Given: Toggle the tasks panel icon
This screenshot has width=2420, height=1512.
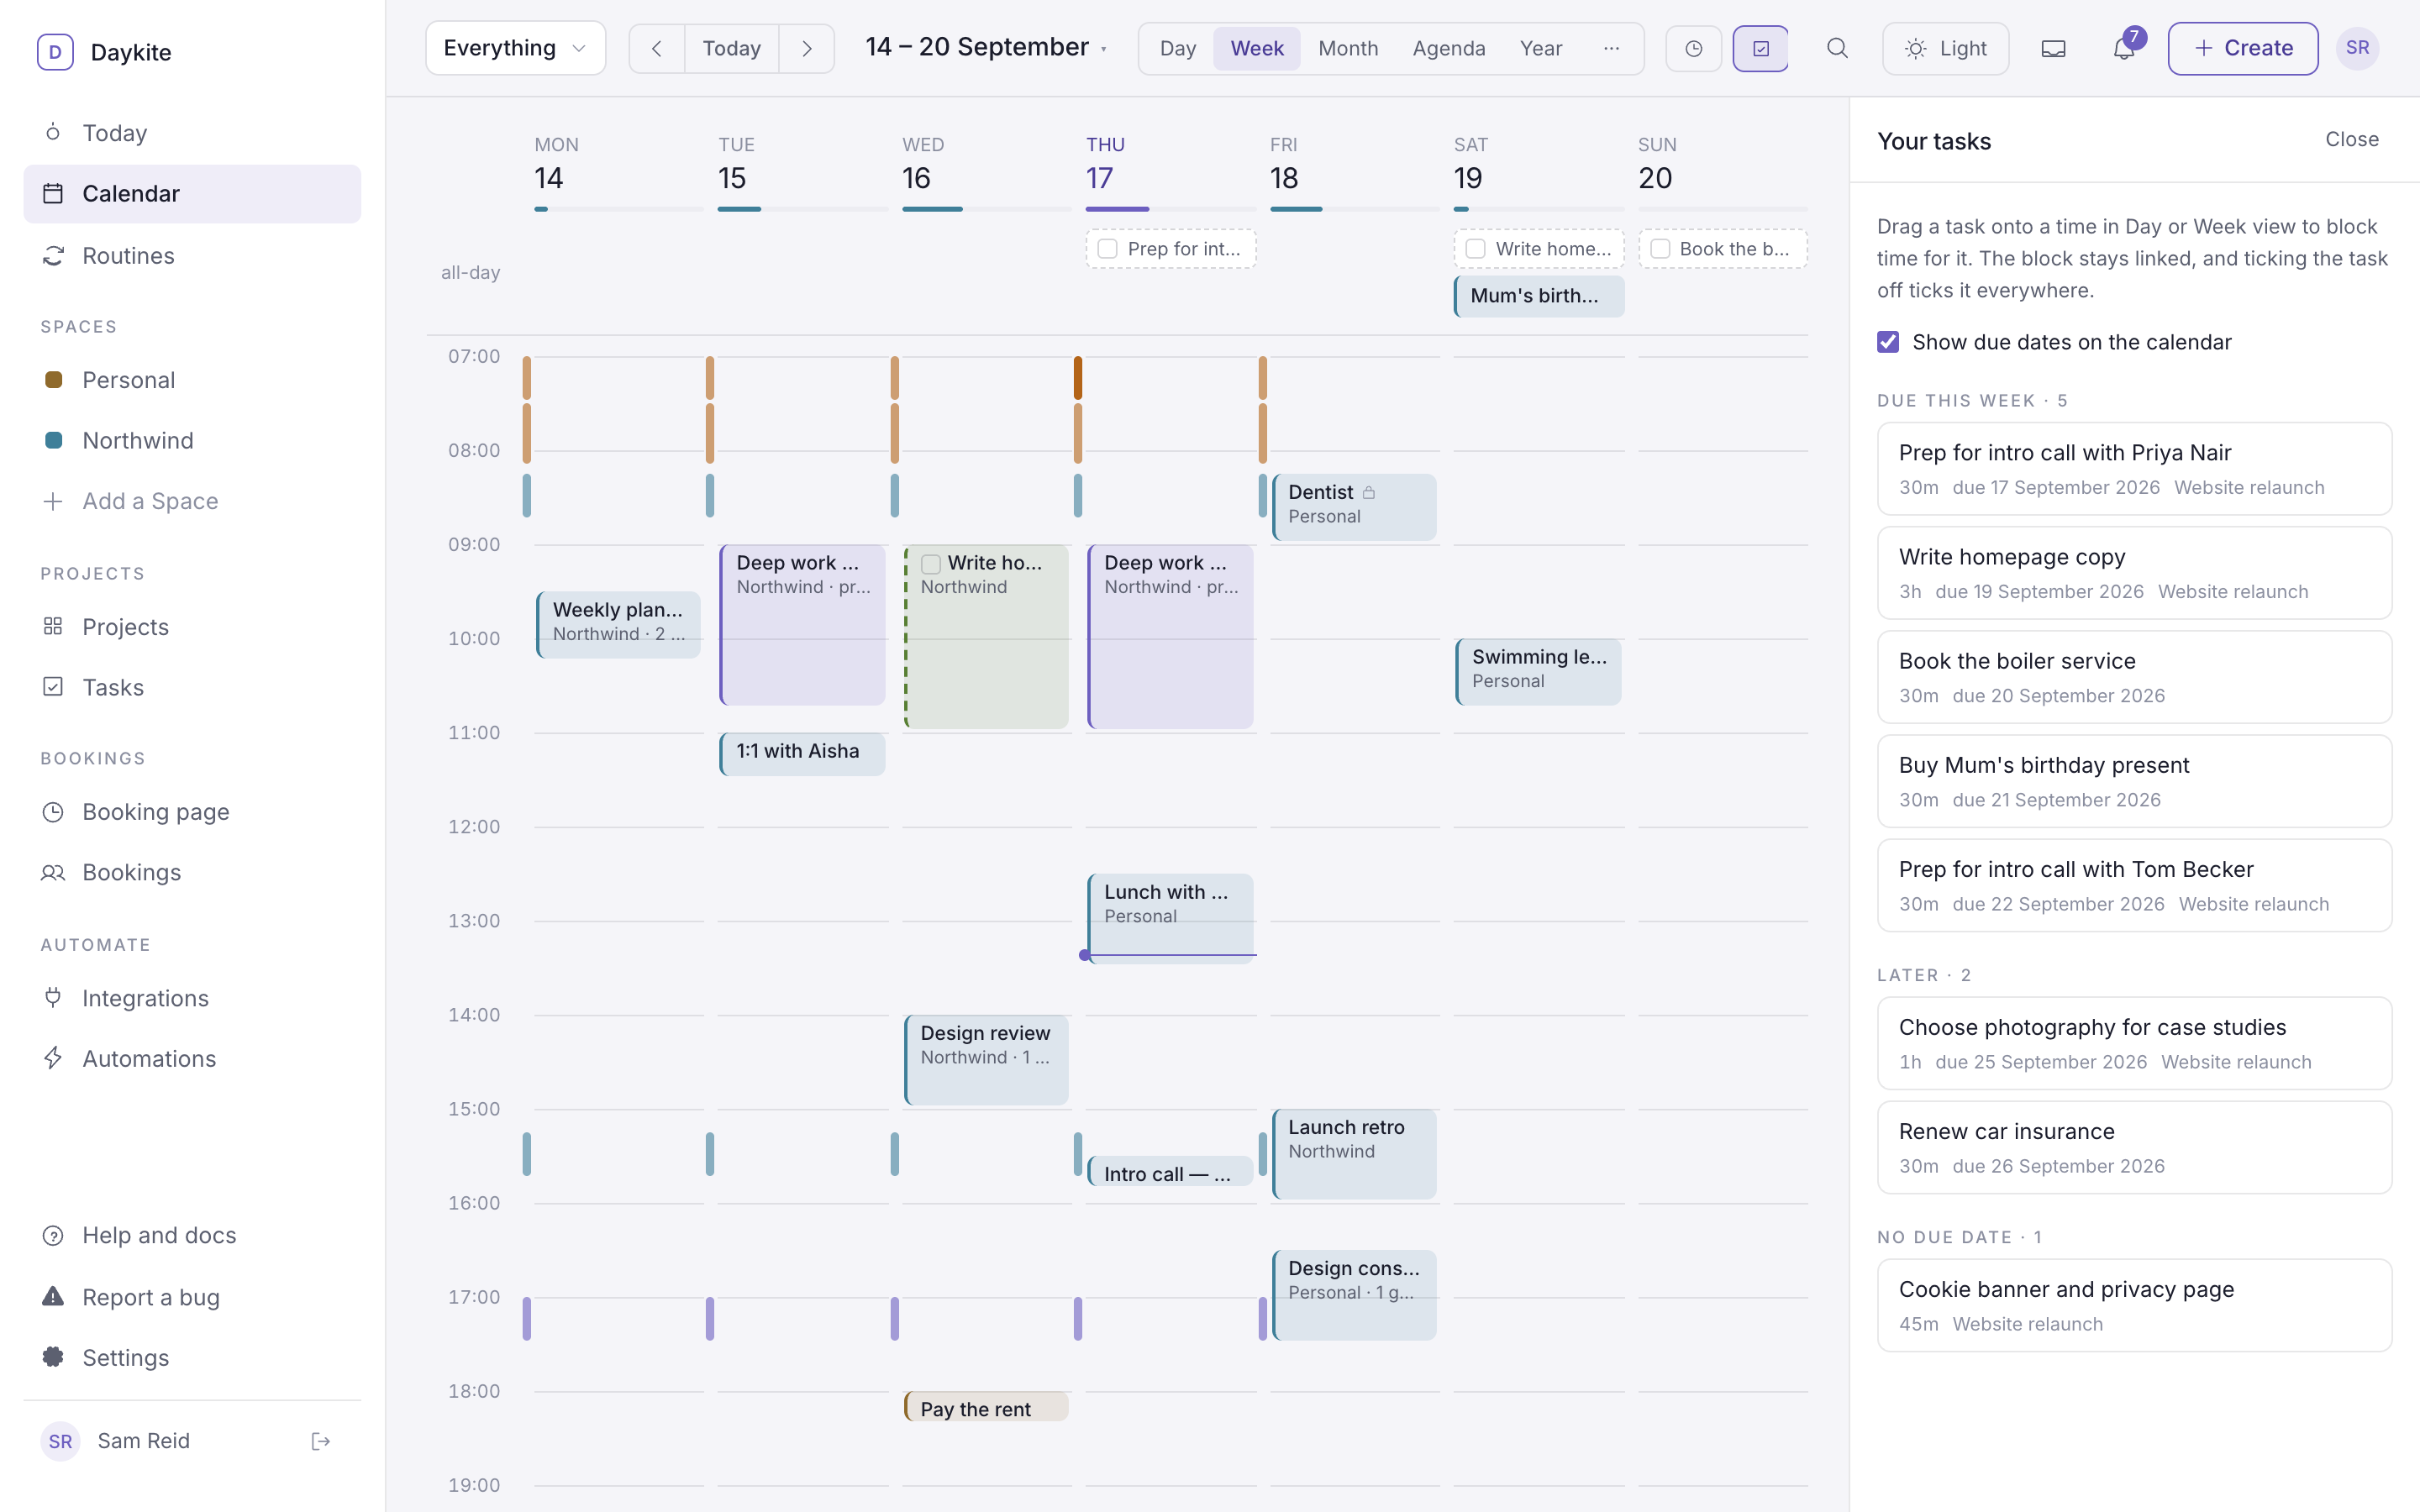Looking at the screenshot, I should [x=1761, y=48].
